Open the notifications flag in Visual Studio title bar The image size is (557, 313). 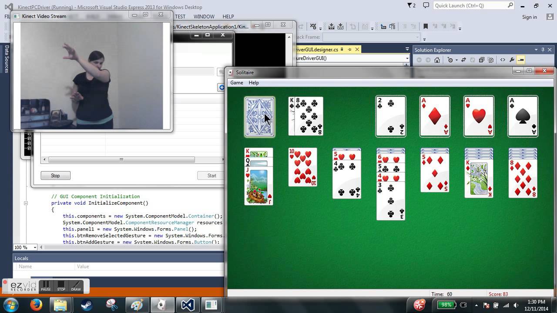click(x=411, y=6)
